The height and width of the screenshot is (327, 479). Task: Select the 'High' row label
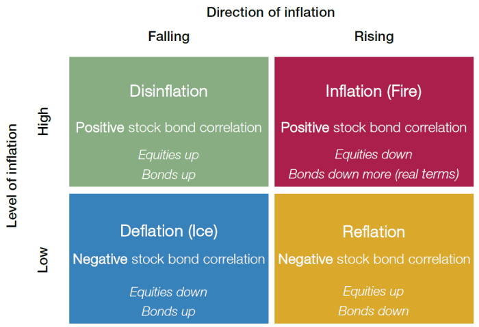click(43, 122)
